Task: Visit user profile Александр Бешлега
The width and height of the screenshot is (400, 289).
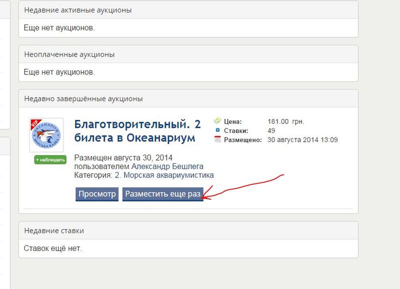Action: [167, 166]
